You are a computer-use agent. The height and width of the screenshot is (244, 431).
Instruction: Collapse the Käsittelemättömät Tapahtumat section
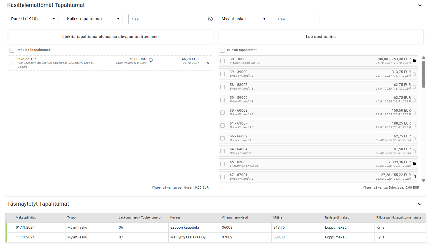tap(420, 5)
